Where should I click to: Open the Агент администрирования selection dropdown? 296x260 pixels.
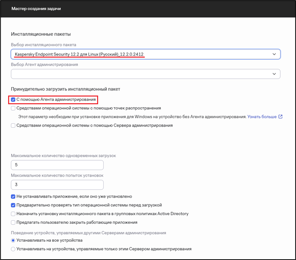tap(146, 74)
